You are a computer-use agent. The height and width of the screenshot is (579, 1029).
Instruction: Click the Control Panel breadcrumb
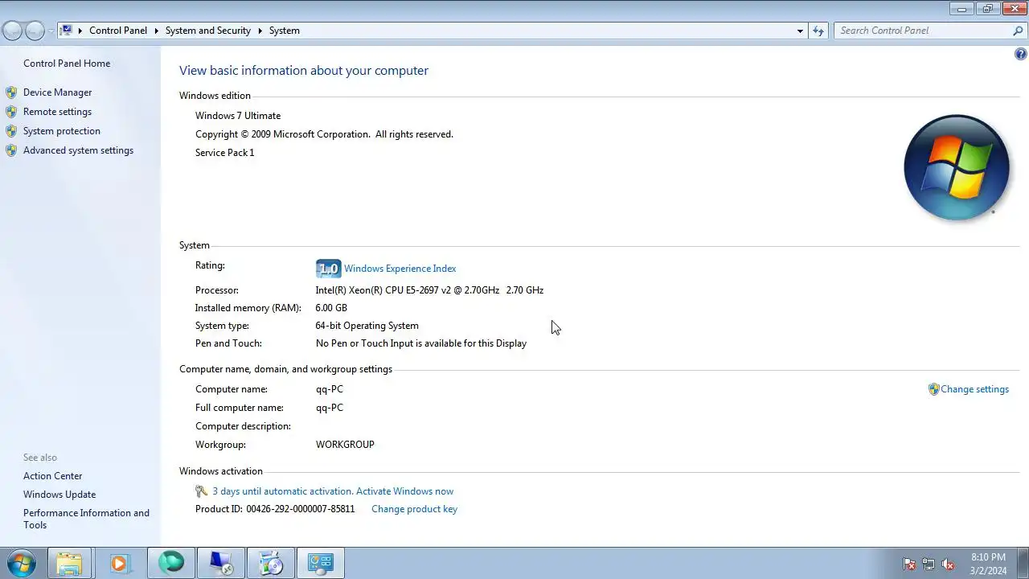(x=118, y=31)
